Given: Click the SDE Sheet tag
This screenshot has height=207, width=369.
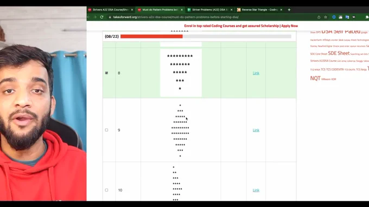Looking at the screenshot, I should (339, 53).
